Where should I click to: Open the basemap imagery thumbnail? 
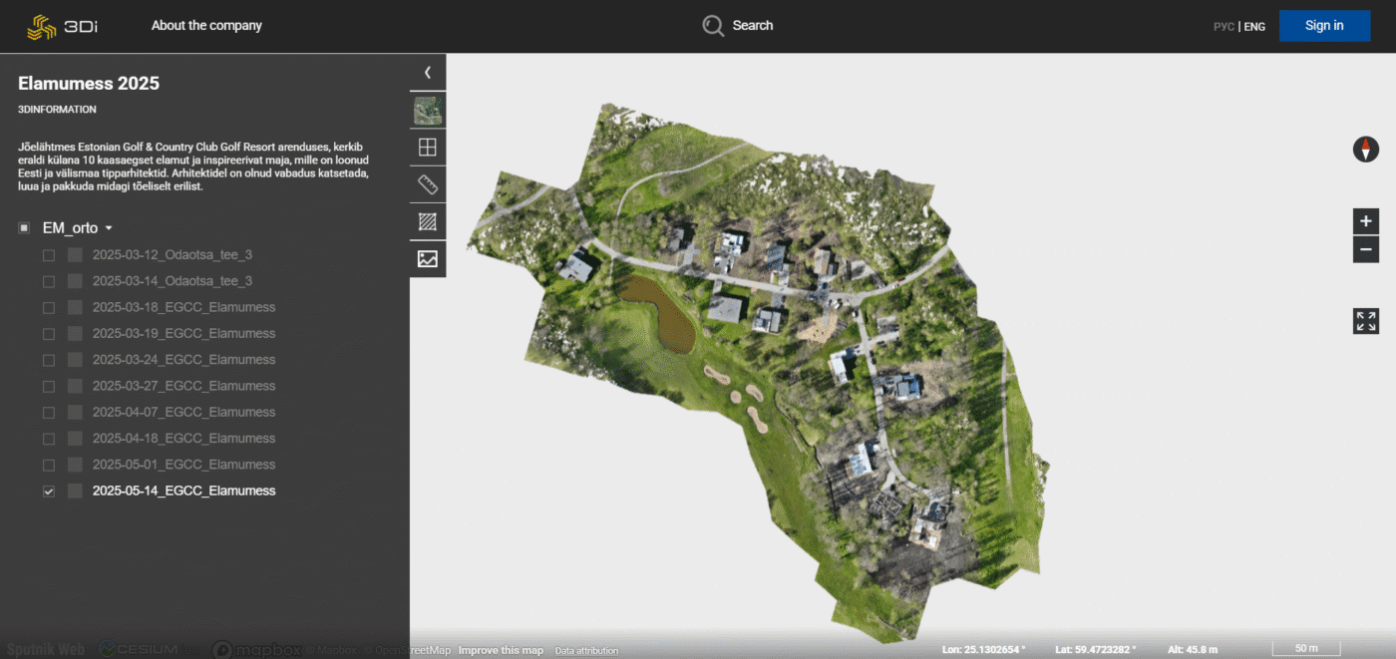pos(428,111)
